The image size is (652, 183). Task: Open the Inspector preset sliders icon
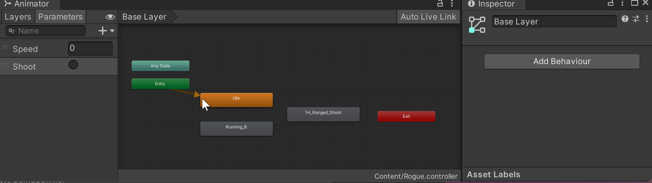(636, 19)
